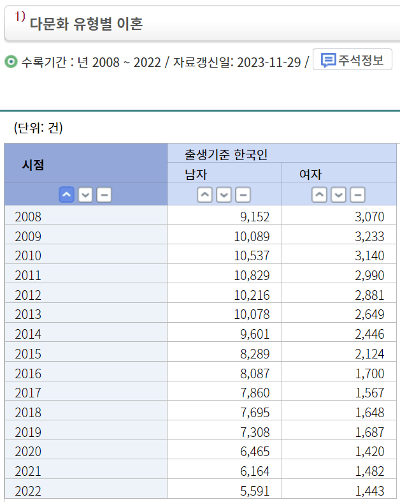Viewport: 400px width, 502px height.
Task: Select the 출생기준 한국인 header cell
Action: 226,154
